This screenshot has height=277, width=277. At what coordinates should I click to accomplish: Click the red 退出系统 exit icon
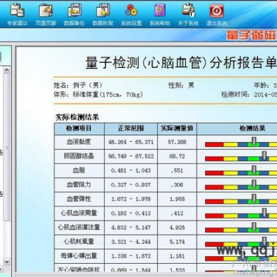(217, 11)
